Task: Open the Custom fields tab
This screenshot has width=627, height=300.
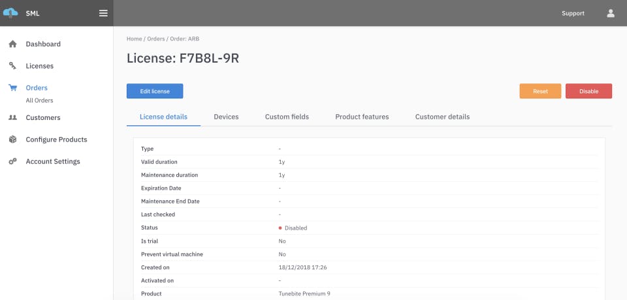Action: (x=287, y=117)
